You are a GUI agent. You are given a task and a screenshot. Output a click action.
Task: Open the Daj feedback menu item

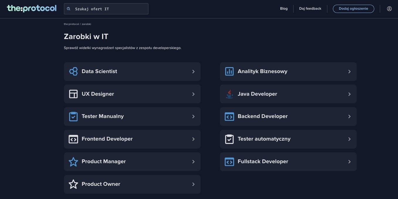pos(310,9)
